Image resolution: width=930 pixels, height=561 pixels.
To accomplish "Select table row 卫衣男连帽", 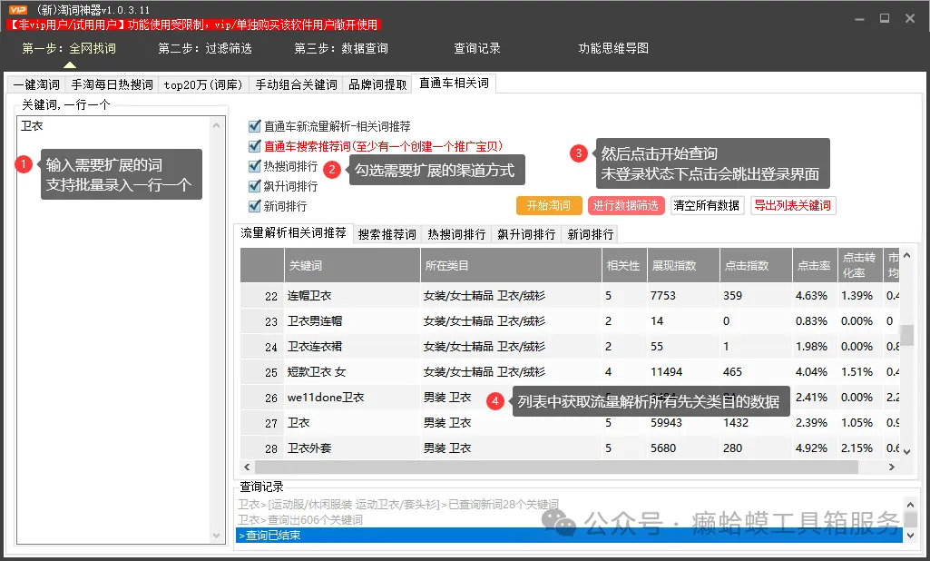I will click(570, 321).
